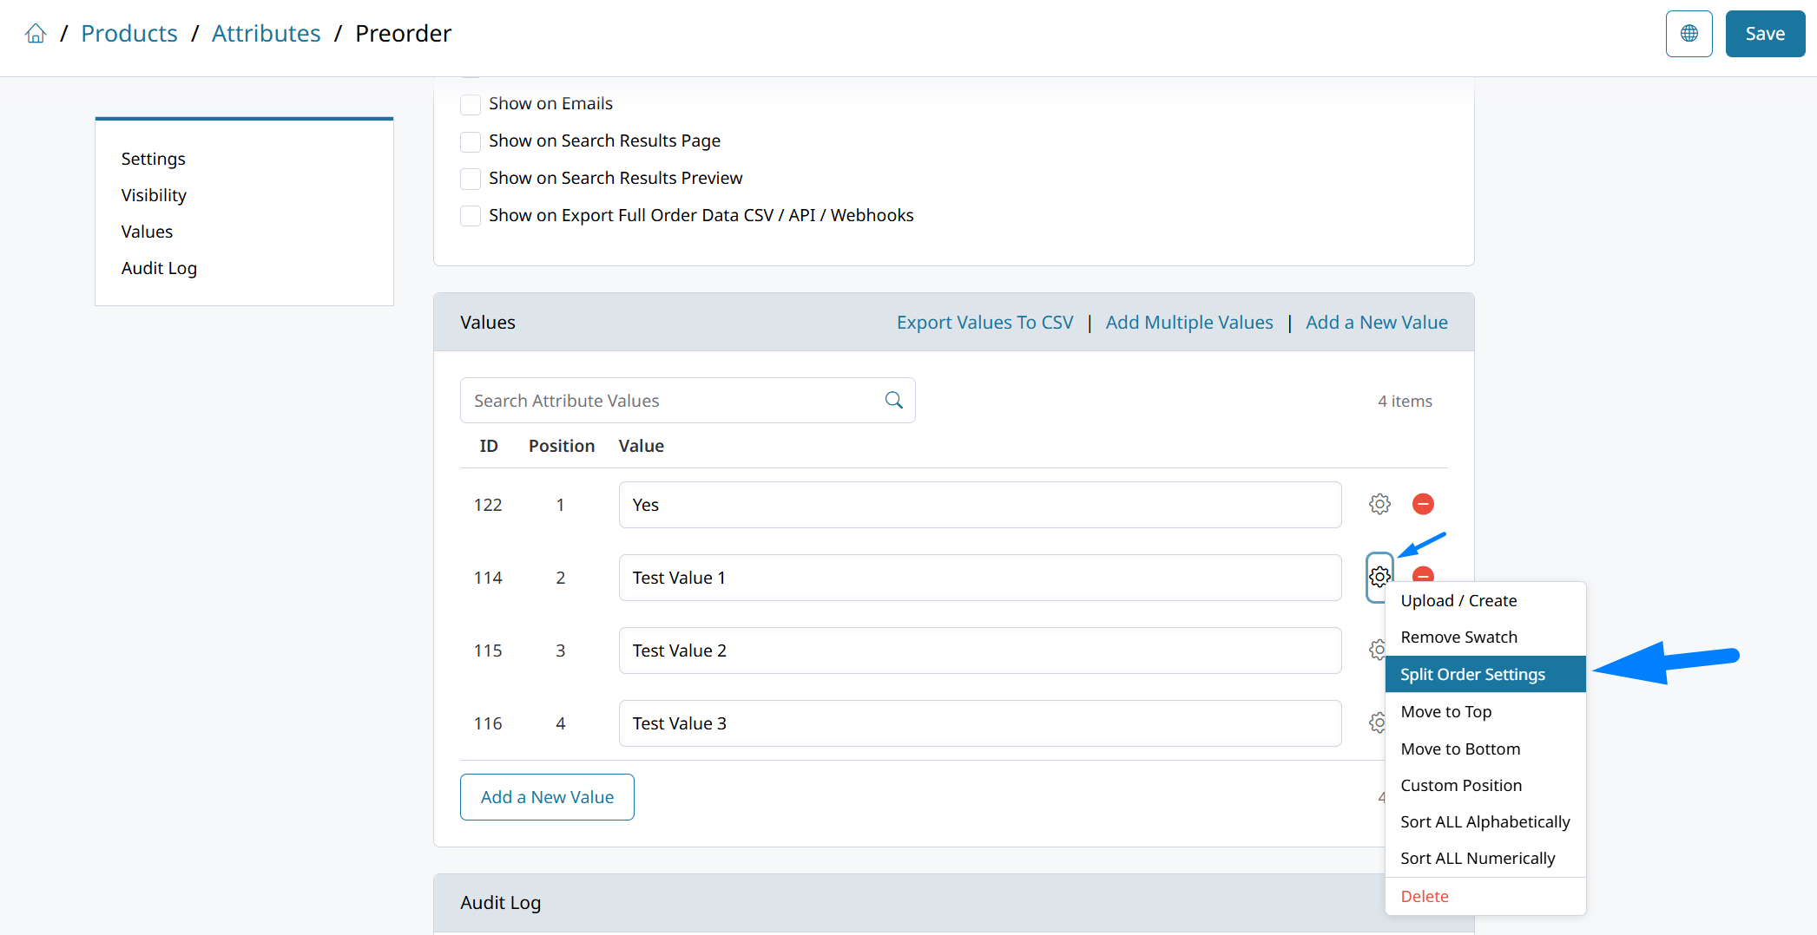Choose Sort ALL Numerically
Screen dimensions: 1817x935
click(x=1485, y=858)
